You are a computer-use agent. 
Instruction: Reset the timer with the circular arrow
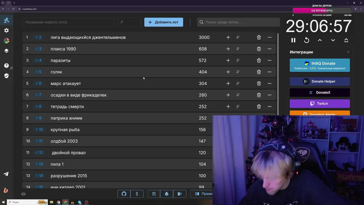[x=307, y=40]
